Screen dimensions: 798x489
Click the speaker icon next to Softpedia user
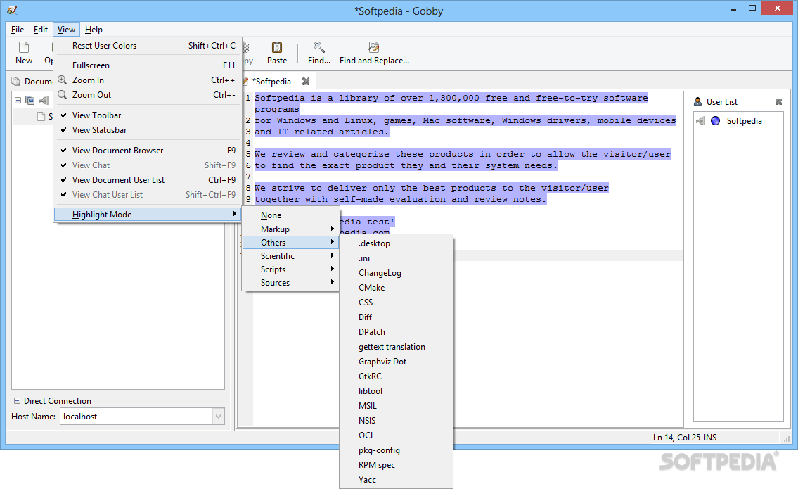(701, 121)
